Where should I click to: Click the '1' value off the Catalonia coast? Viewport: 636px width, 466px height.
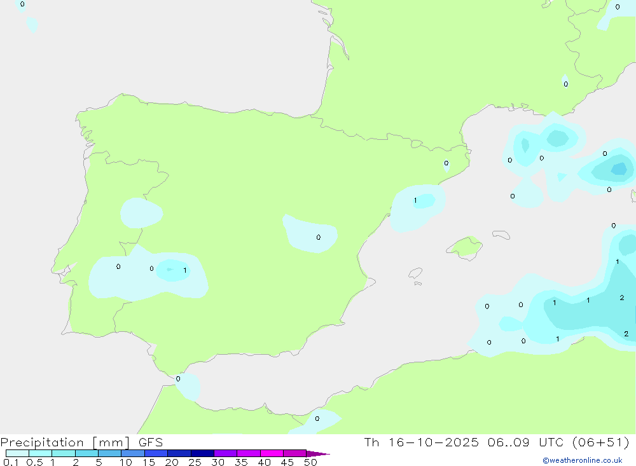point(415,200)
